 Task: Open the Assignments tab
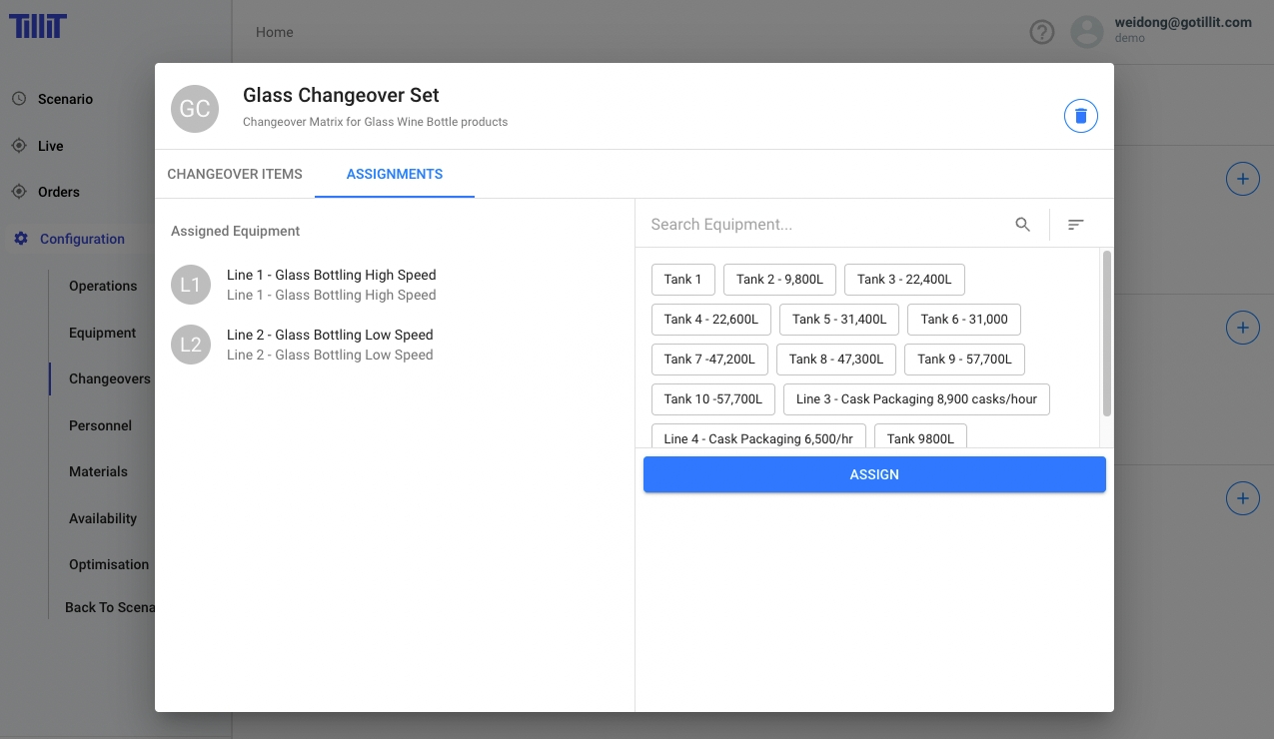coord(395,174)
